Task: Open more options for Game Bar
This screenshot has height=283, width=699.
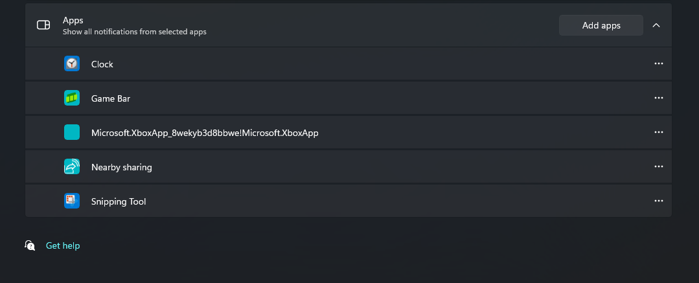Action: click(658, 98)
